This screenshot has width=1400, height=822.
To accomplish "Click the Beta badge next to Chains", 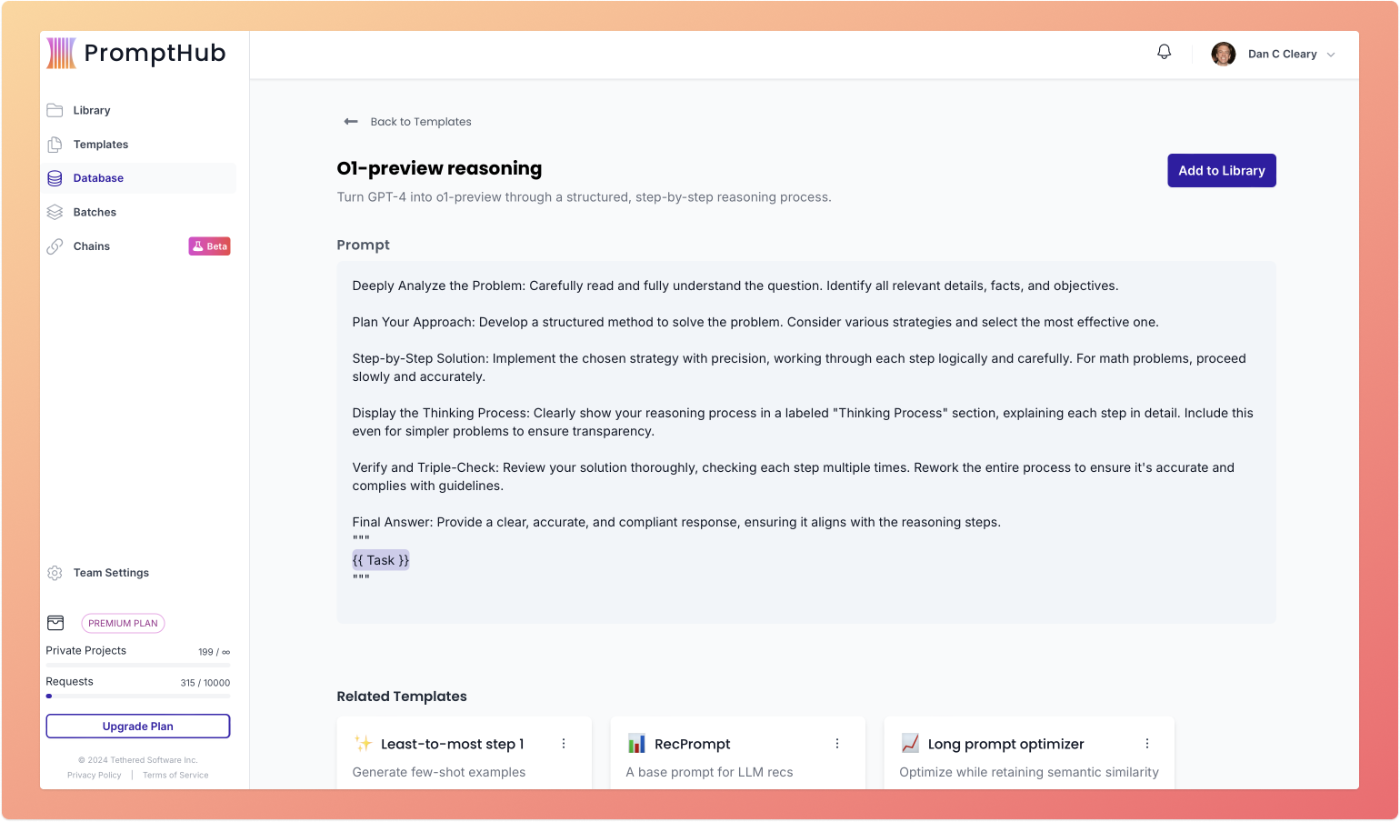I will tap(209, 246).
